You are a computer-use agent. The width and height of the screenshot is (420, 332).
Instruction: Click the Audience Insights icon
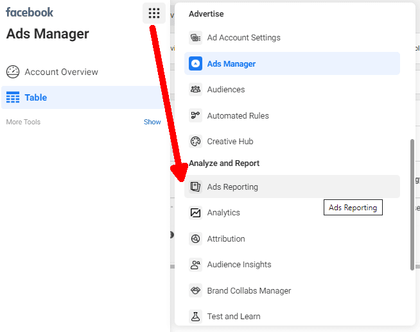tap(196, 265)
